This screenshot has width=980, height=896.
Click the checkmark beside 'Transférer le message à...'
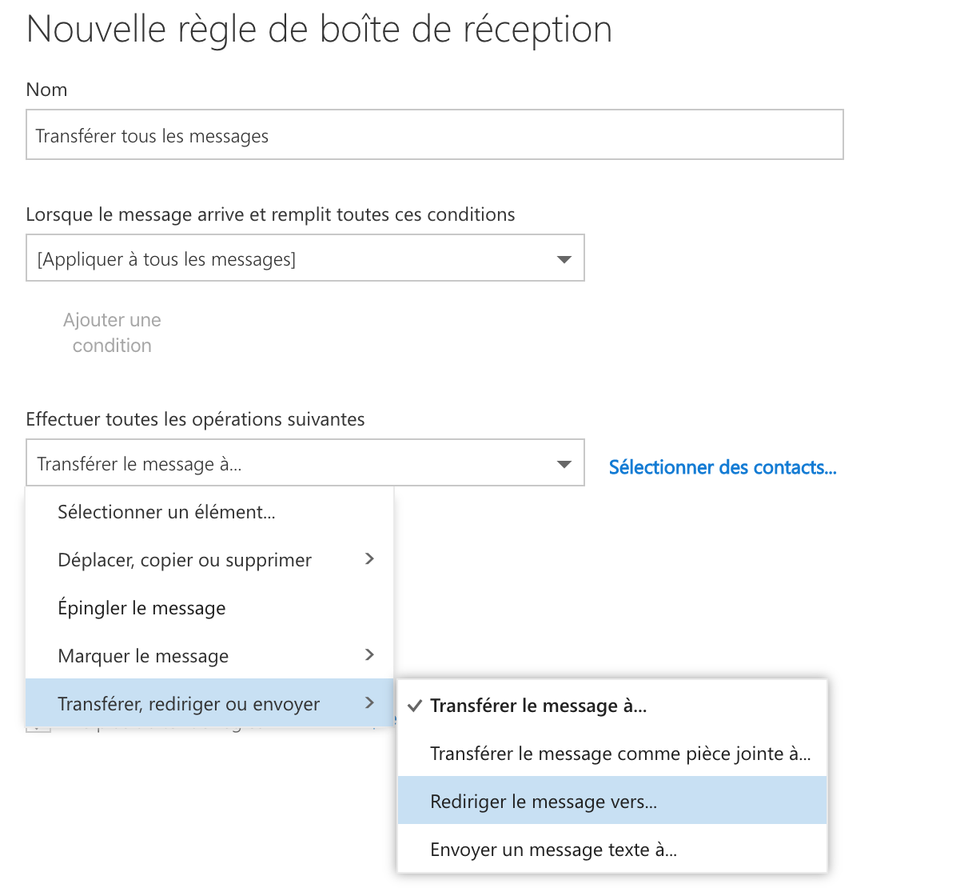click(413, 705)
